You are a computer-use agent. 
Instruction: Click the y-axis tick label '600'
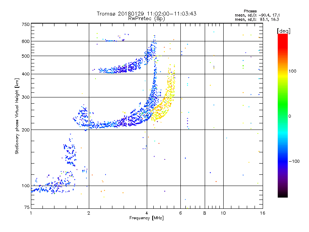25,41
